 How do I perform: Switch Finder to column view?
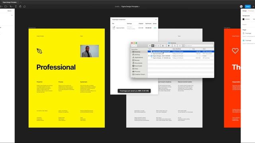tap(156, 46)
